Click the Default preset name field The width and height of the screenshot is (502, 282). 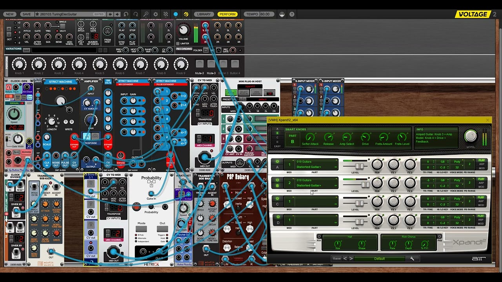379,258
